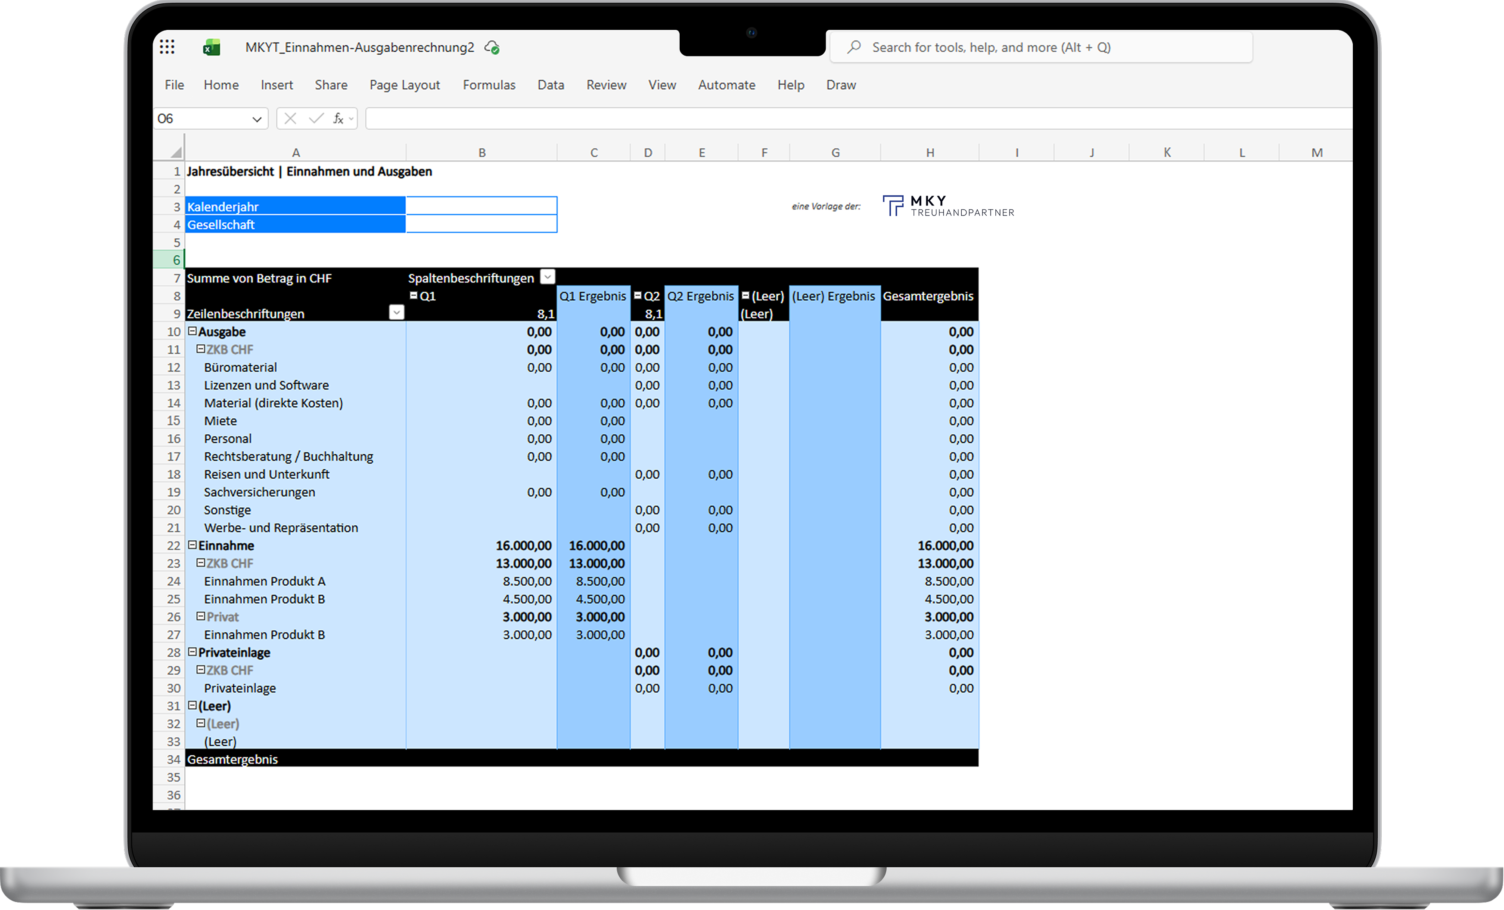Click the search magnifier icon
Image resolution: width=1504 pixels, height=910 pixels.
pyautogui.click(x=854, y=47)
